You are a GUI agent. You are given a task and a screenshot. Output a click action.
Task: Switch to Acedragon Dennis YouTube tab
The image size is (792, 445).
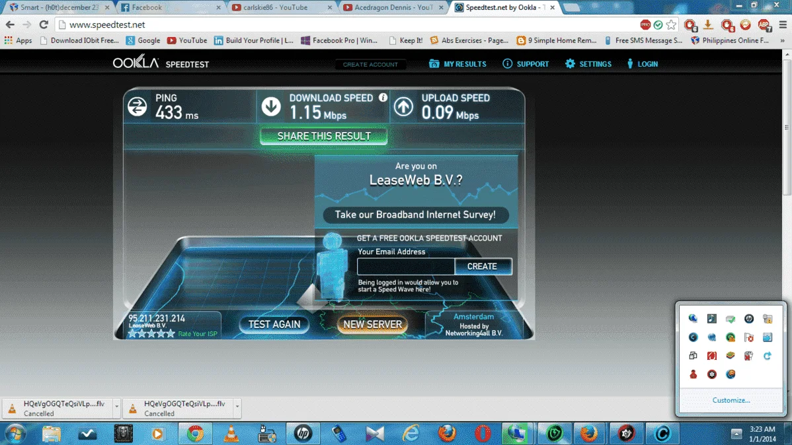click(x=391, y=7)
